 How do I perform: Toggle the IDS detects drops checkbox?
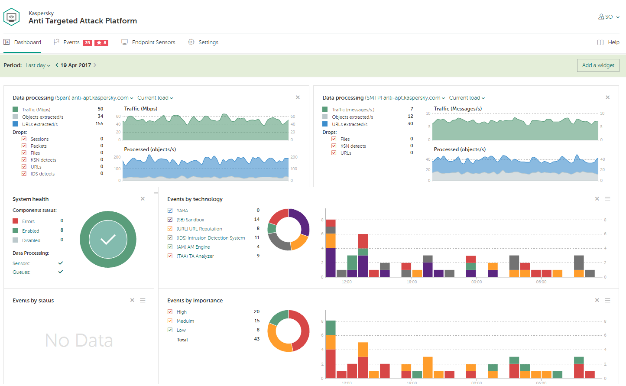tap(24, 174)
